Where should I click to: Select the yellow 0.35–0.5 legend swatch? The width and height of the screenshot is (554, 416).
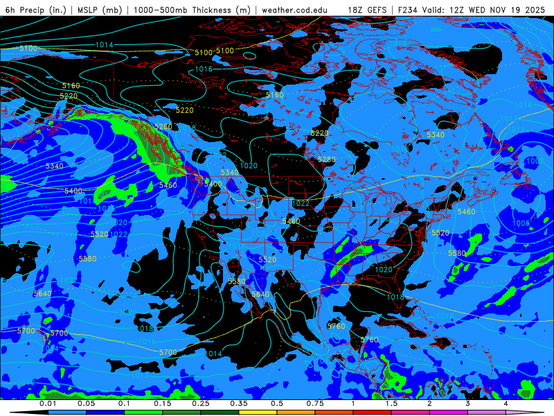pyautogui.click(x=258, y=413)
